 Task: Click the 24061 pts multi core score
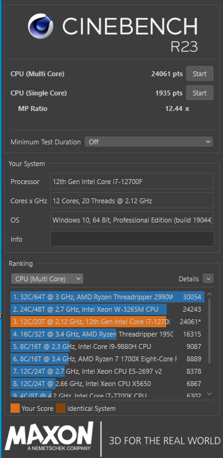[x=167, y=74]
